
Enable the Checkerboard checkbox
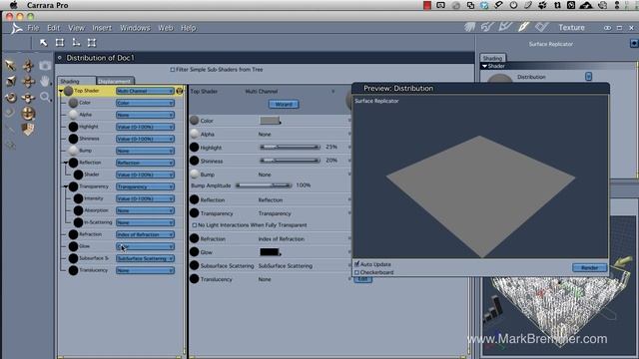(357, 272)
